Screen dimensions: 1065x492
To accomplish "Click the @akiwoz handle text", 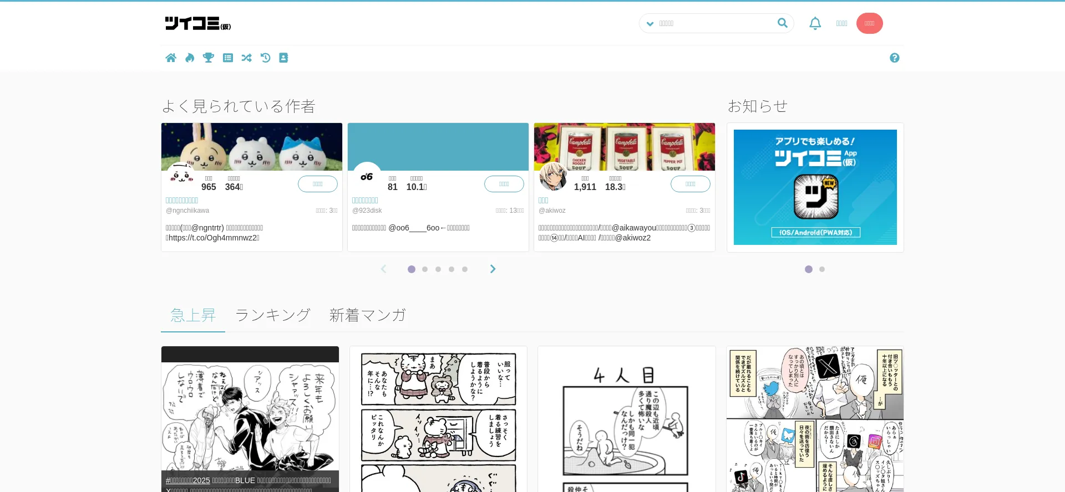I will point(552,211).
